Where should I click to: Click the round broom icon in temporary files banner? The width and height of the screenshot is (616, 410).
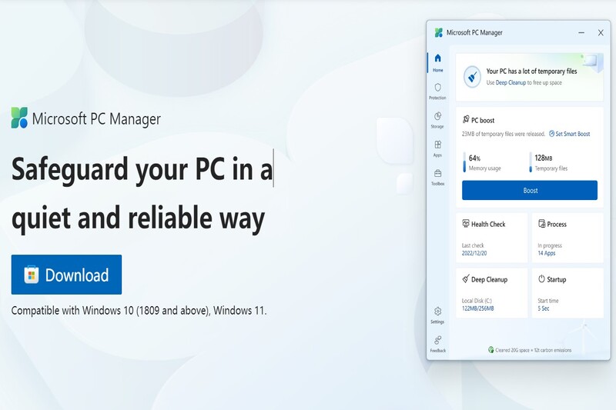point(472,76)
